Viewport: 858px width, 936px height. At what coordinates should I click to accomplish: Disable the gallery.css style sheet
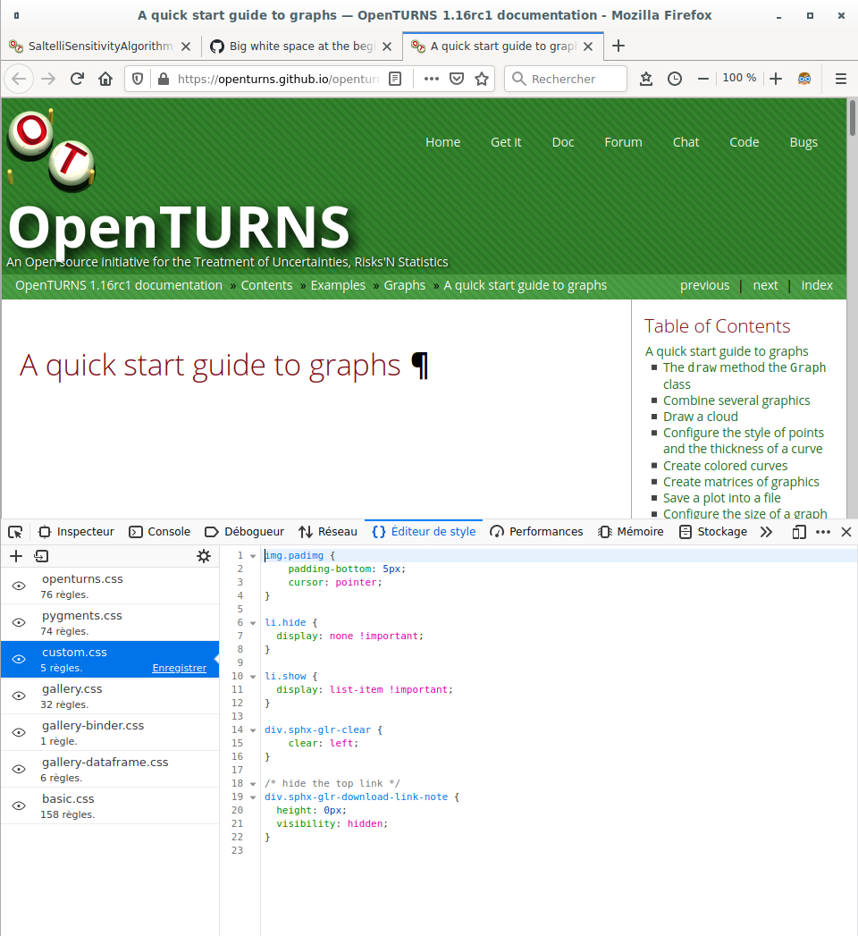click(x=18, y=695)
